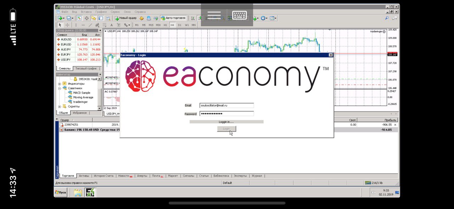454x209 pixels.
Task: Open the Журнал terminal tab
Action: pyautogui.click(x=257, y=176)
